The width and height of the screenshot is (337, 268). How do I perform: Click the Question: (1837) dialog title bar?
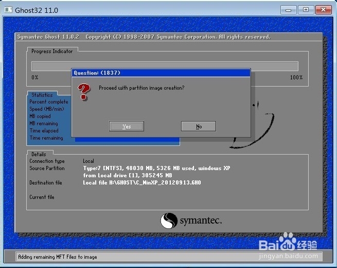[x=161, y=73]
